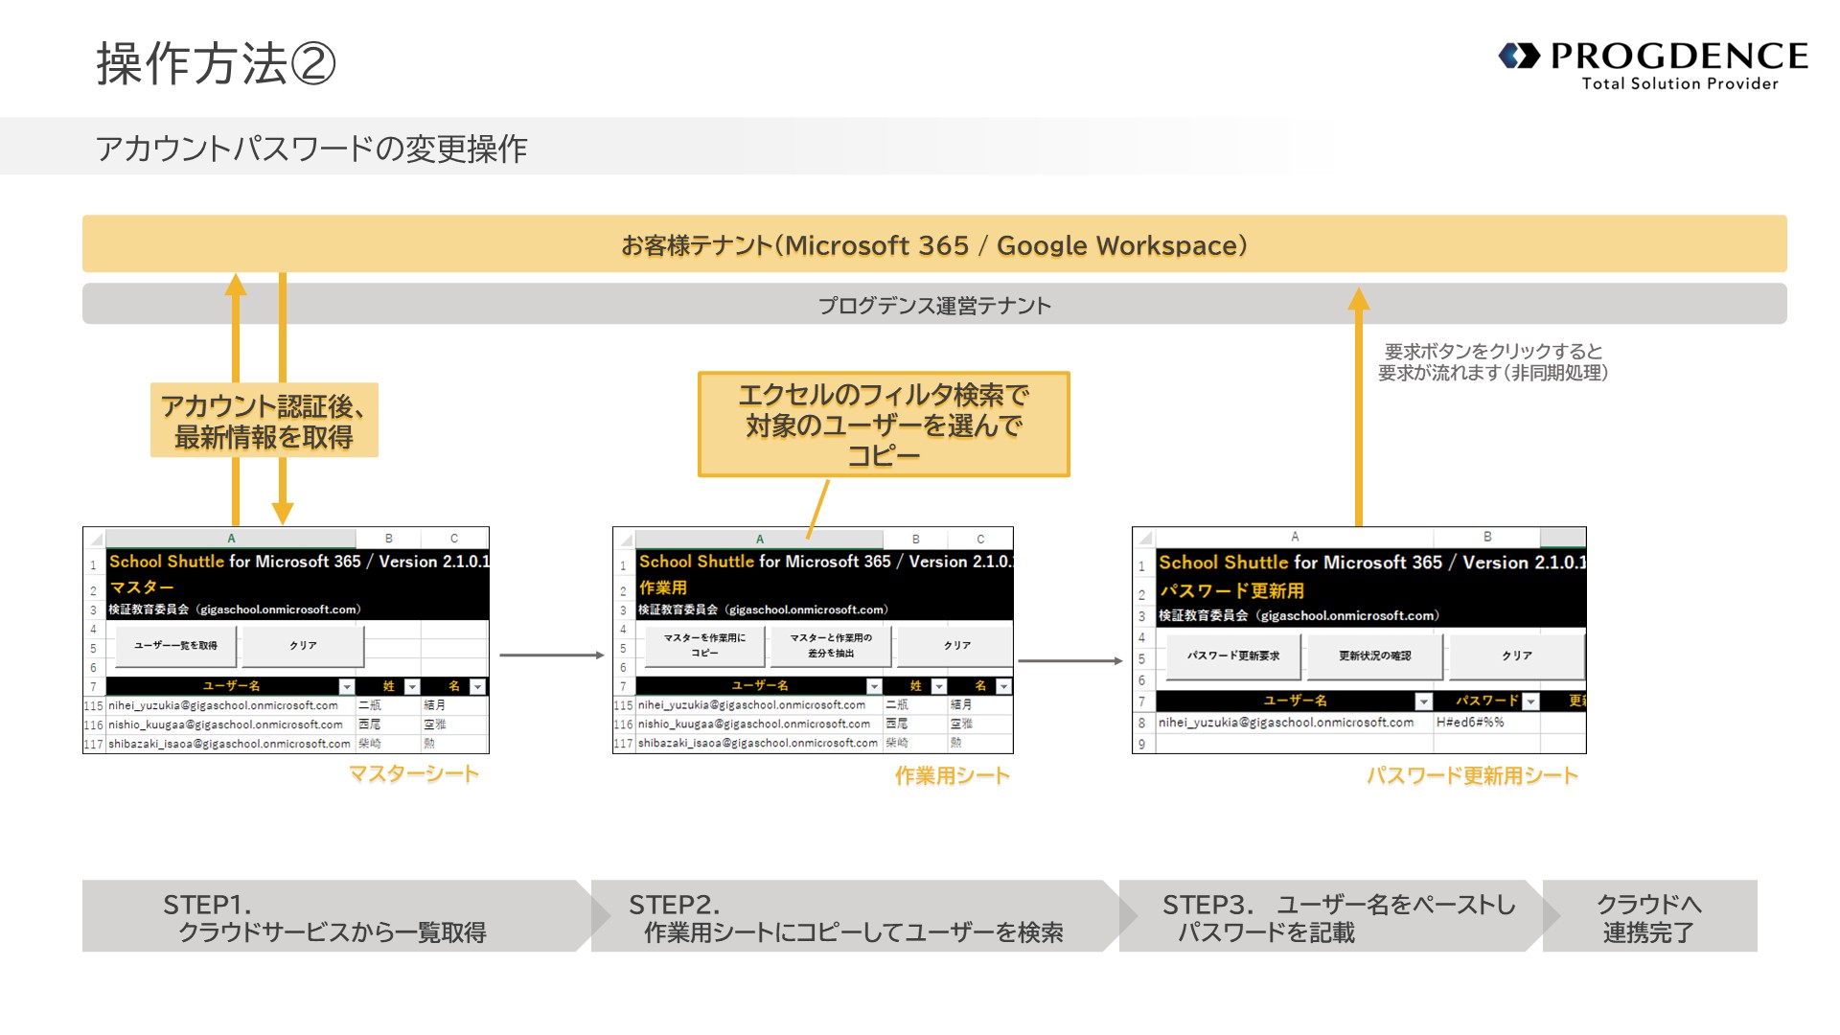
Task: Select 西尾 cell in 作業用 sheet
Action: pos(915,724)
